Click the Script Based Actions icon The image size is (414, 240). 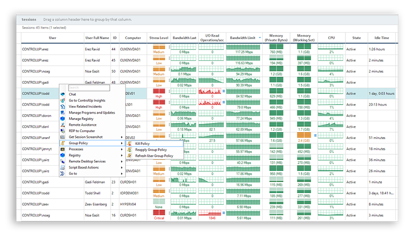63,168
